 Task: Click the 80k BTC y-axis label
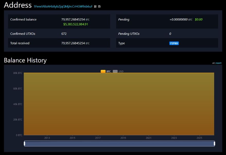(18, 73)
